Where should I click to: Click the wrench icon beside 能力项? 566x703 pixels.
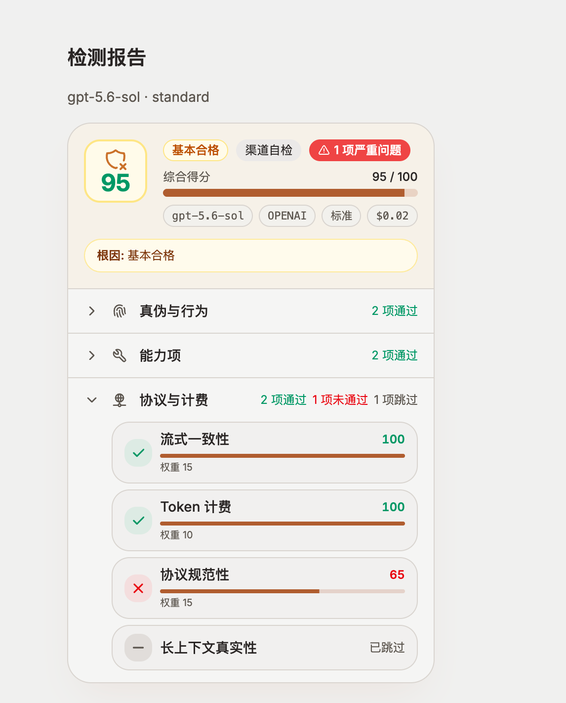click(120, 355)
